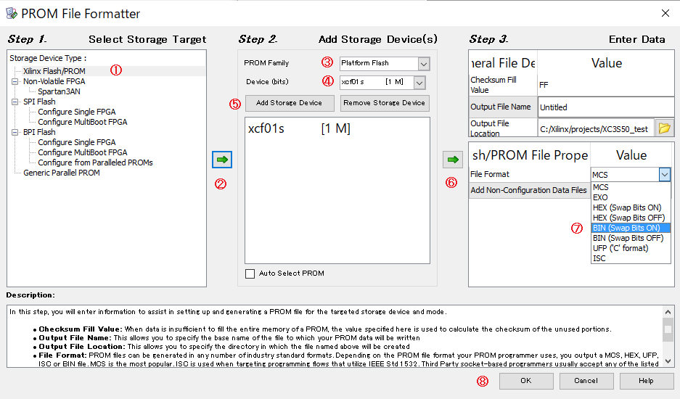Choose HEX (Swap Bits ON) format
The image size is (680, 399).
tap(631, 207)
